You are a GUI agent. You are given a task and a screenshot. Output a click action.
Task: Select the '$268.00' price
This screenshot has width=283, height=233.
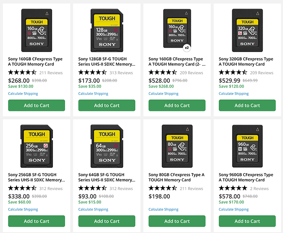19,81
